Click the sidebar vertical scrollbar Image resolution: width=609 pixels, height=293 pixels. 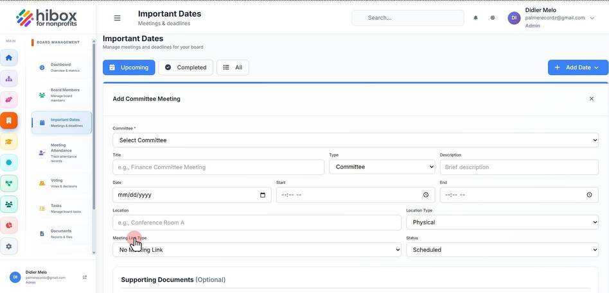[x=94, y=126]
